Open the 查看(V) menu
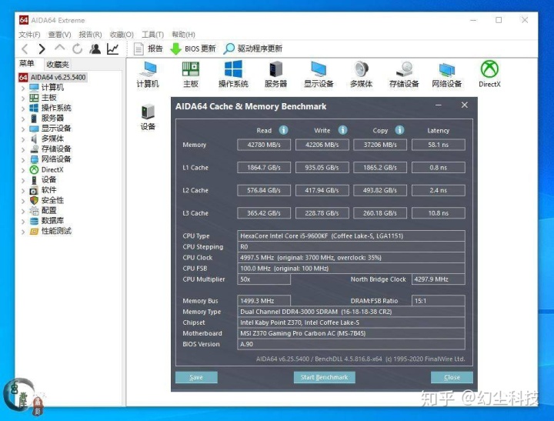This screenshot has height=421, width=554. pyautogui.click(x=59, y=35)
